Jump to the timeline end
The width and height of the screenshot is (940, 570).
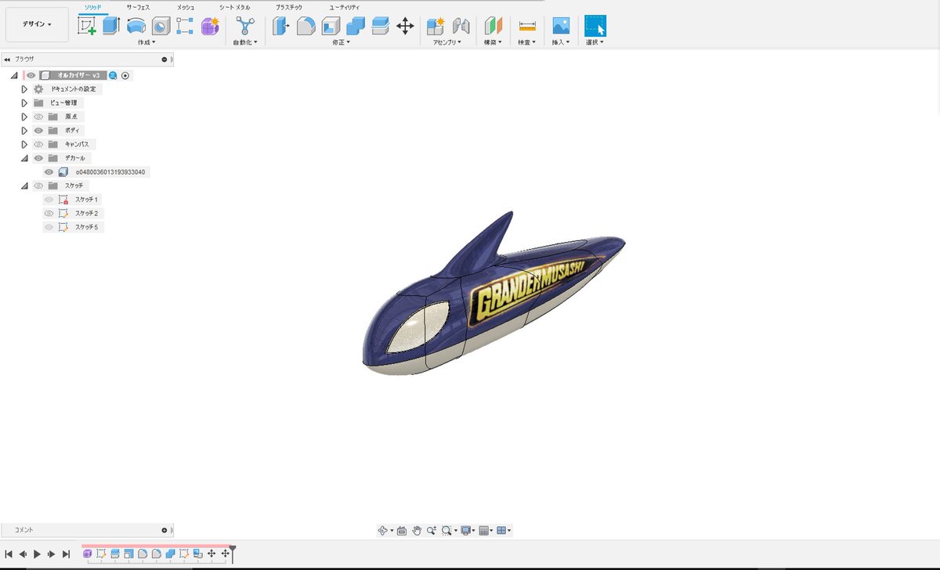pos(66,554)
